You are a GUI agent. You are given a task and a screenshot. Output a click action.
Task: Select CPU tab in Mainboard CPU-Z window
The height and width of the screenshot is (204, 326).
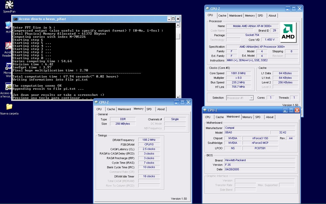coord(208,117)
